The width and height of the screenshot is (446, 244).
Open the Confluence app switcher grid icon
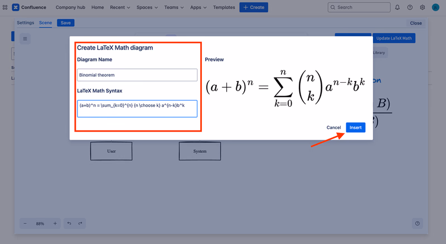(x=5, y=7)
